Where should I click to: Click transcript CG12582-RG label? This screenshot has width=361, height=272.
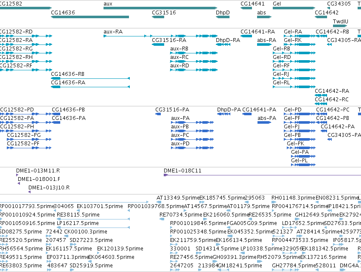click(16, 49)
